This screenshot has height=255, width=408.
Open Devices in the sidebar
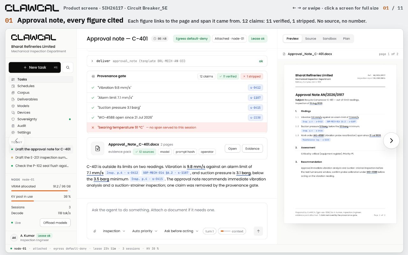41,113
